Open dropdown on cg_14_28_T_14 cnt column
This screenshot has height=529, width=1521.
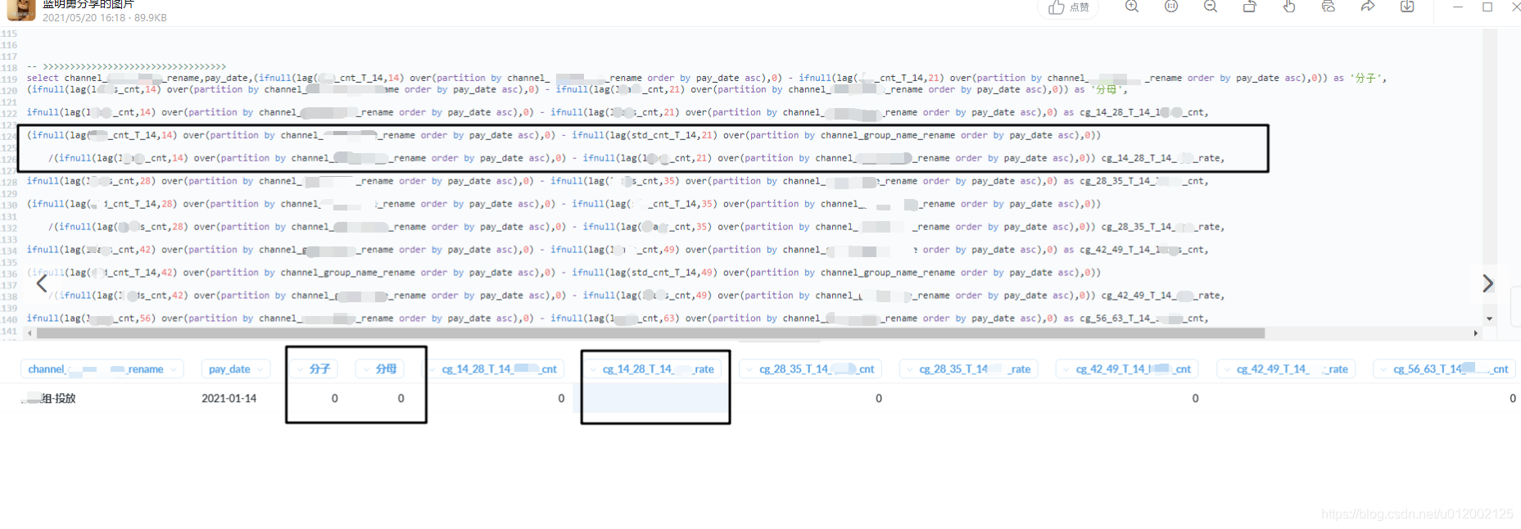pos(432,369)
